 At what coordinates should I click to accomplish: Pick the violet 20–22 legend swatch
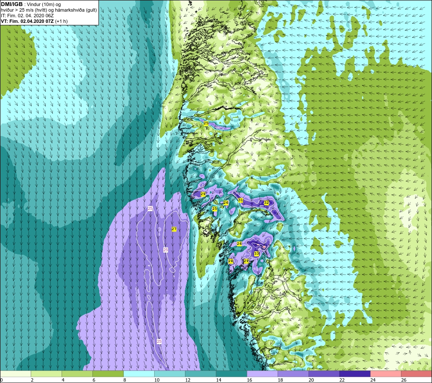pos(324,374)
